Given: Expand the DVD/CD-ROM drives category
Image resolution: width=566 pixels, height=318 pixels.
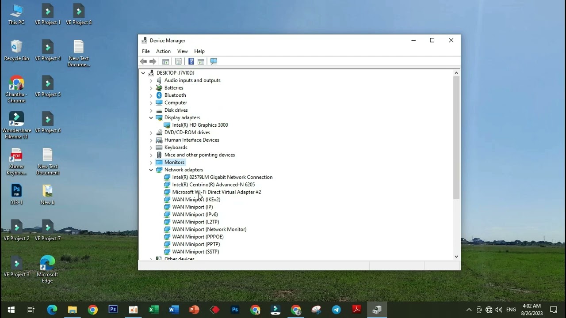Looking at the screenshot, I should pyautogui.click(x=151, y=132).
